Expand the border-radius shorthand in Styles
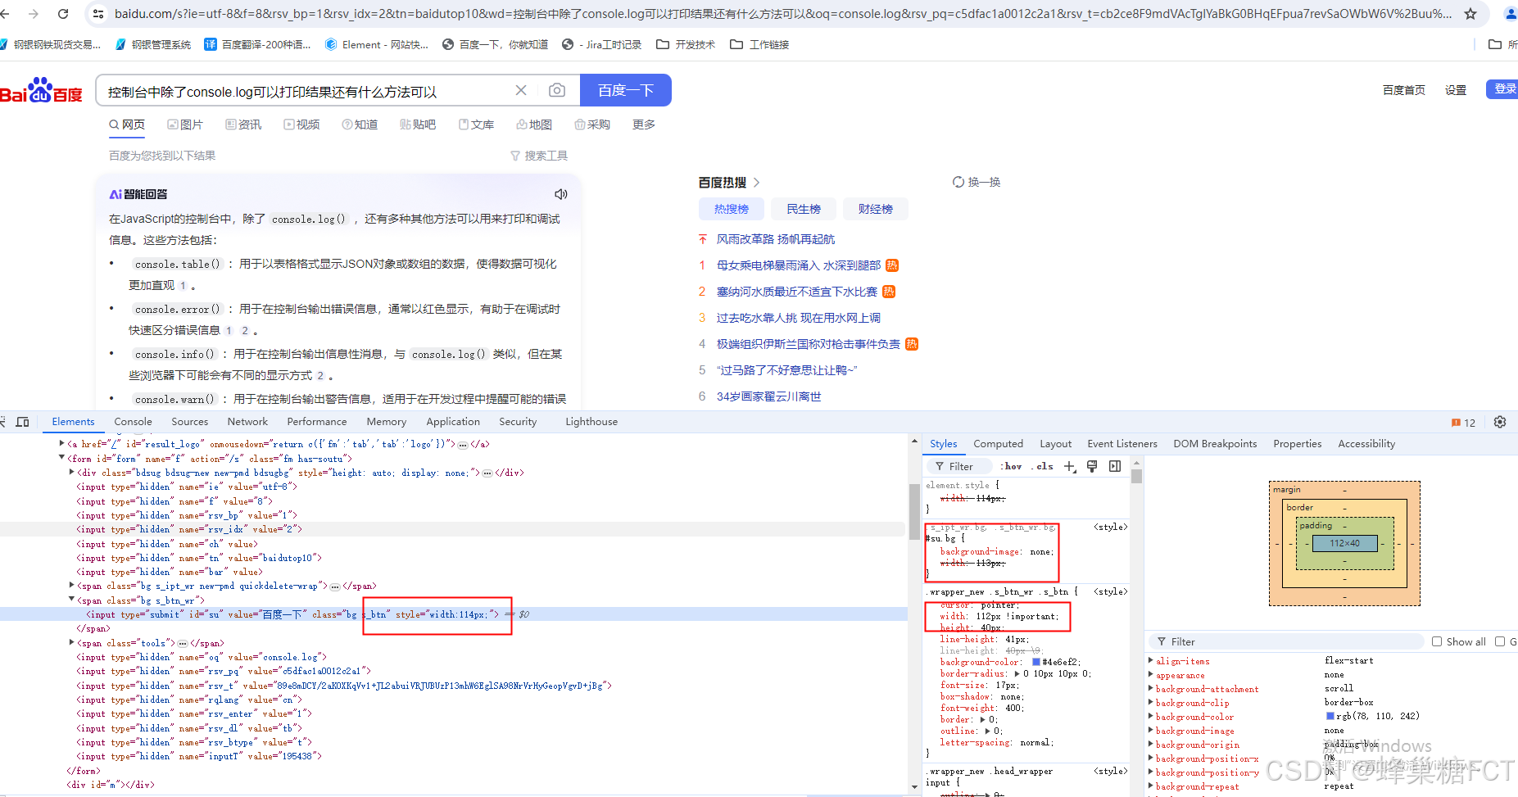This screenshot has width=1518, height=797. [x=1017, y=673]
